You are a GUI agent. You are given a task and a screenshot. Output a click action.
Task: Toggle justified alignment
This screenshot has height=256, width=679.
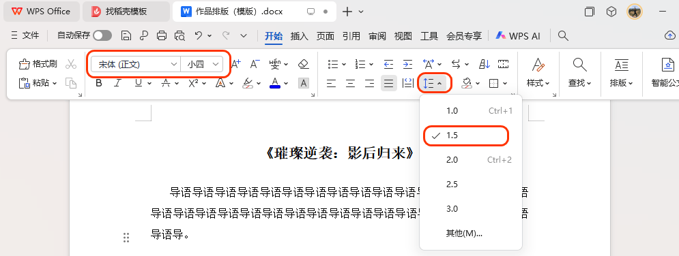tap(389, 83)
